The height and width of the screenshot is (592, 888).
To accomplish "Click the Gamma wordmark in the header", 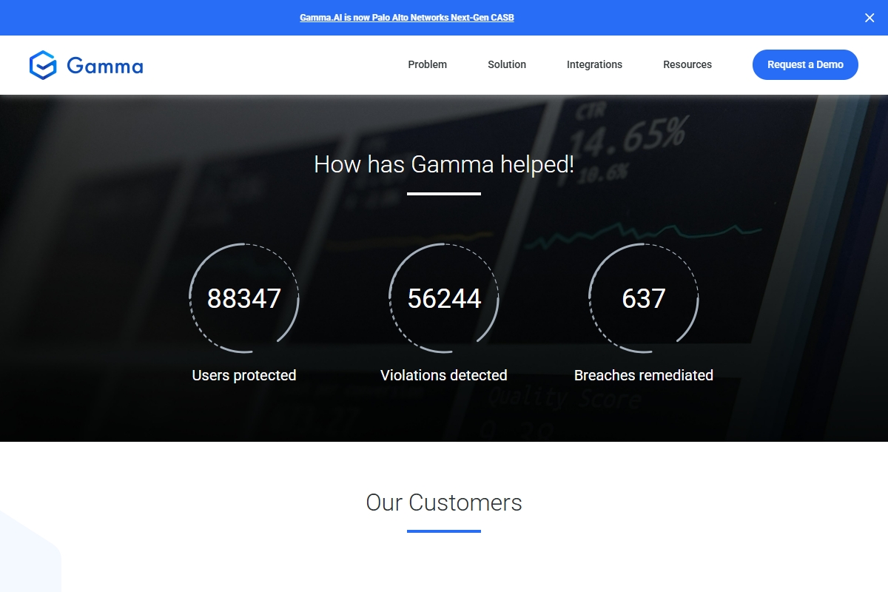I will click(104, 66).
